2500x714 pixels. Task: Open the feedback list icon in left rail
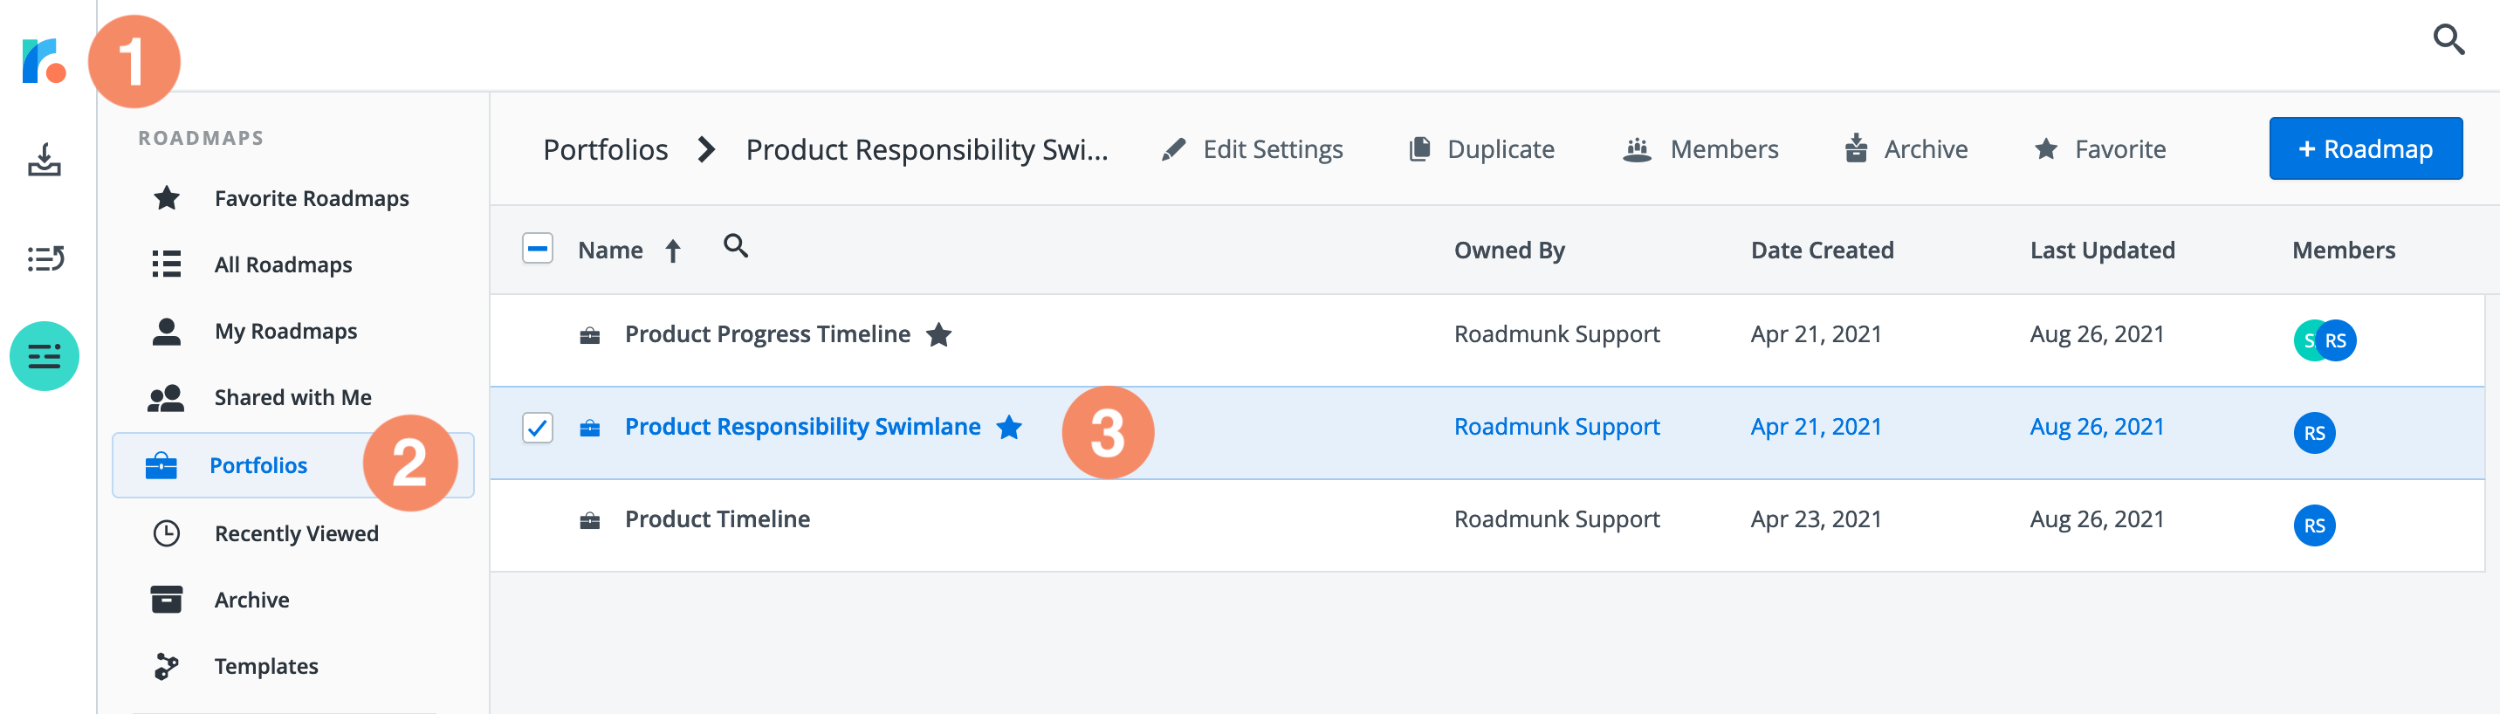point(45,258)
